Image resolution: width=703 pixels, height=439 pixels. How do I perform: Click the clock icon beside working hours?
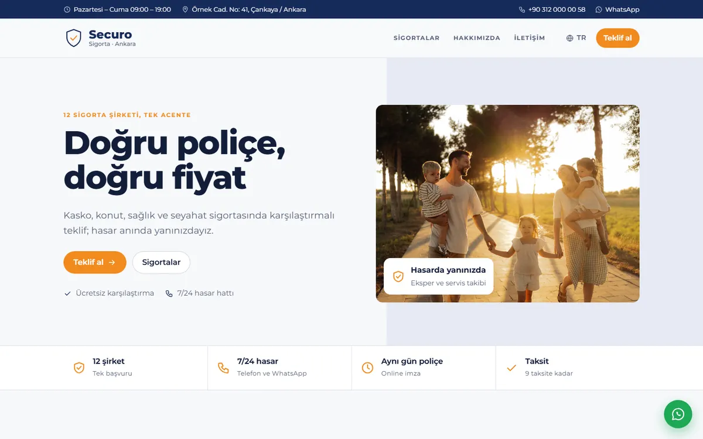point(67,9)
